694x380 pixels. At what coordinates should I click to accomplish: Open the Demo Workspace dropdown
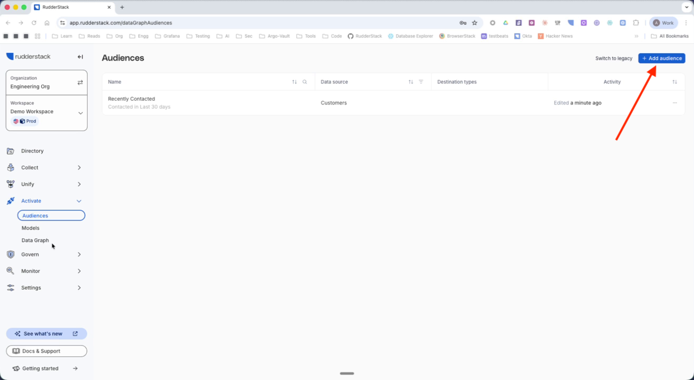tap(80, 113)
